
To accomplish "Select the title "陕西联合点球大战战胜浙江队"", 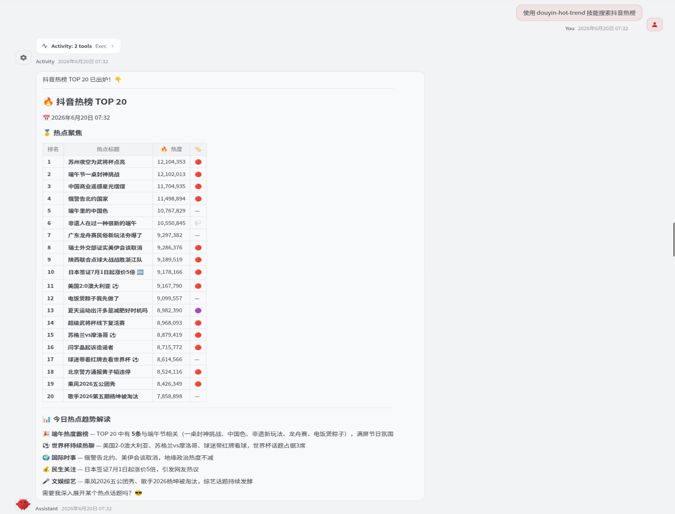I will (x=105, y=260).
